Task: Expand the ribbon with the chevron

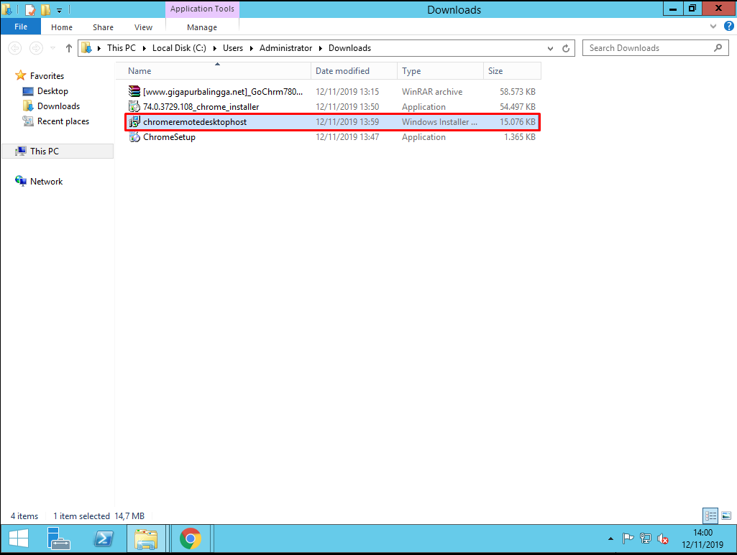Action: (713, 27)
